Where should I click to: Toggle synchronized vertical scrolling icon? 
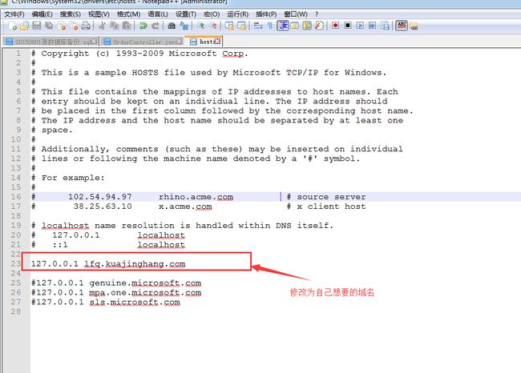(229, 26)
